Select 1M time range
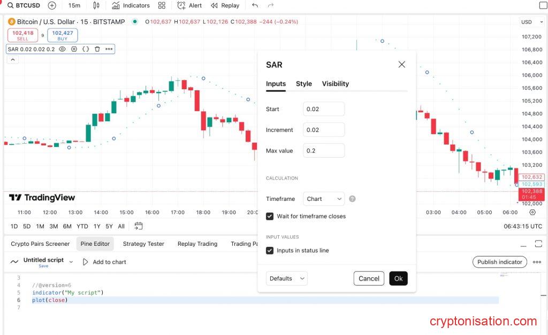Image resolution: width=548 pixels, height=335 pixels. point(40,226)
